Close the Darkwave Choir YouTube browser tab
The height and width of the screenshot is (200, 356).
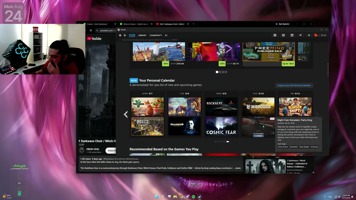pyautogui.click(x=188, y=24)
